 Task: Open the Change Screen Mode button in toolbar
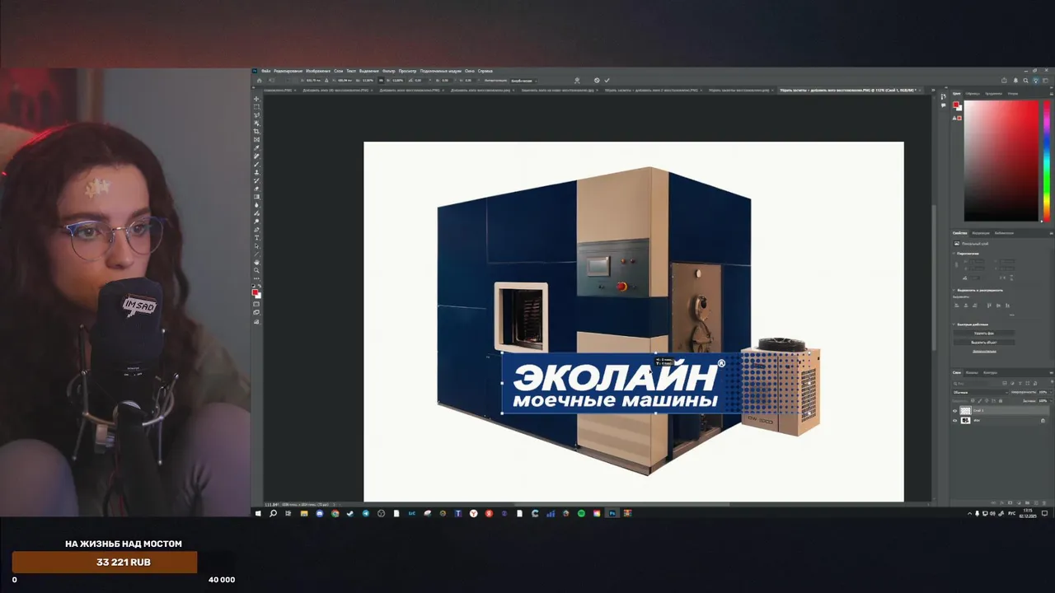(256, 312)
